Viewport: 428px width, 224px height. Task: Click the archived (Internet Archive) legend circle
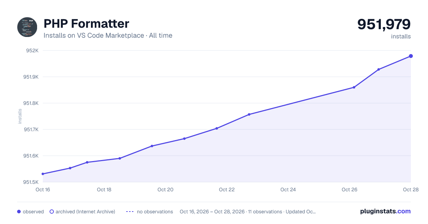tap(51, 212)
